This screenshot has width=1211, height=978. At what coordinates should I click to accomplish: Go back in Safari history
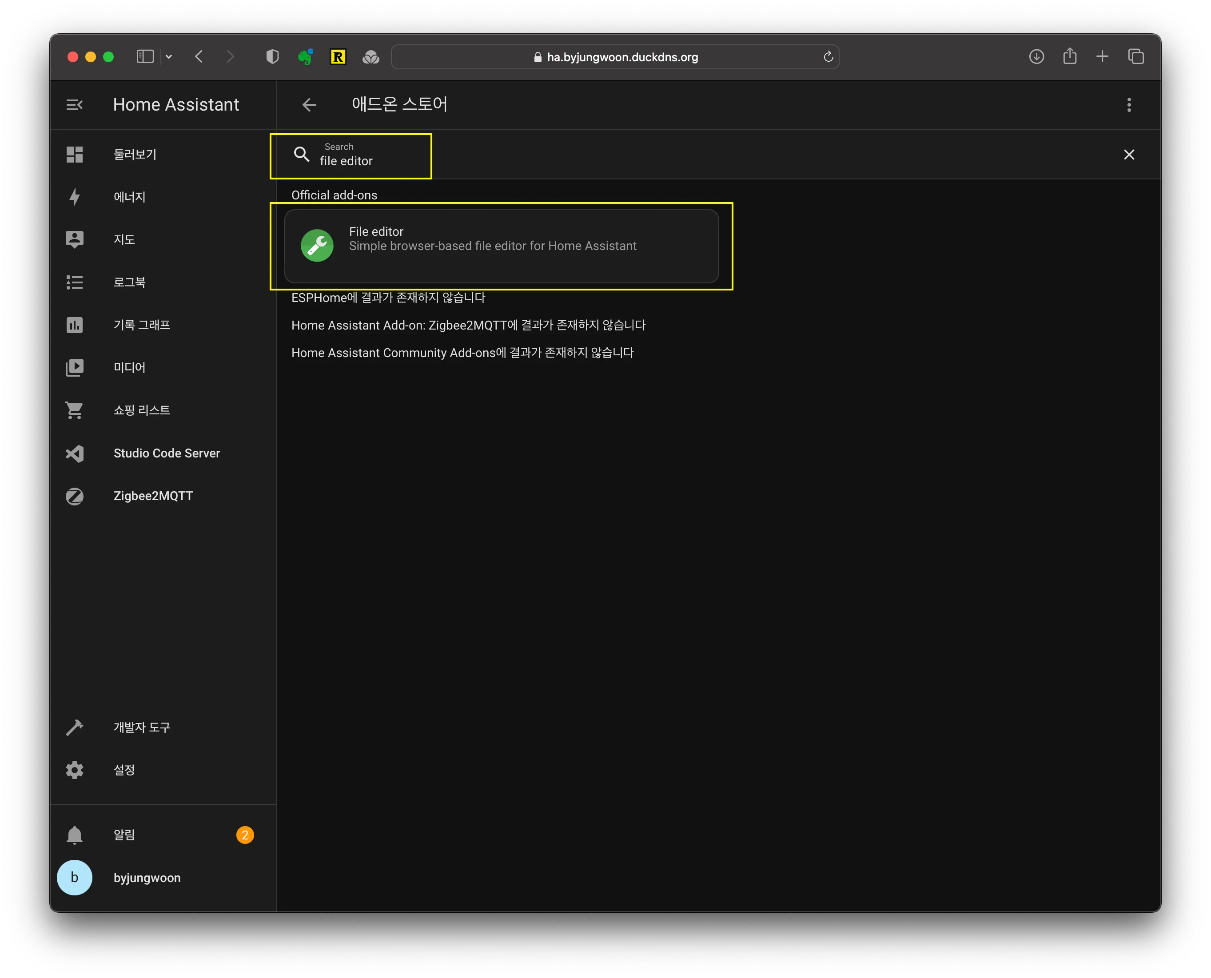coord(199,57)
